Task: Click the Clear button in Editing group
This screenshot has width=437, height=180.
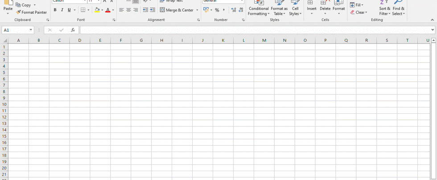Action: 359,12
